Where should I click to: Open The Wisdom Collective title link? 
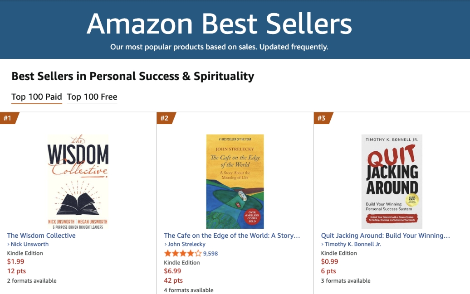(x=41, y=235)
